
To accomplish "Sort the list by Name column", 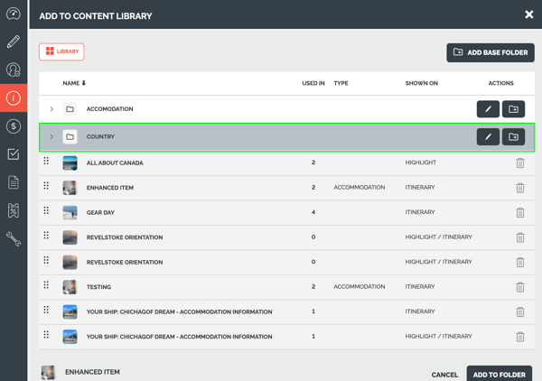I will point(74,83).
